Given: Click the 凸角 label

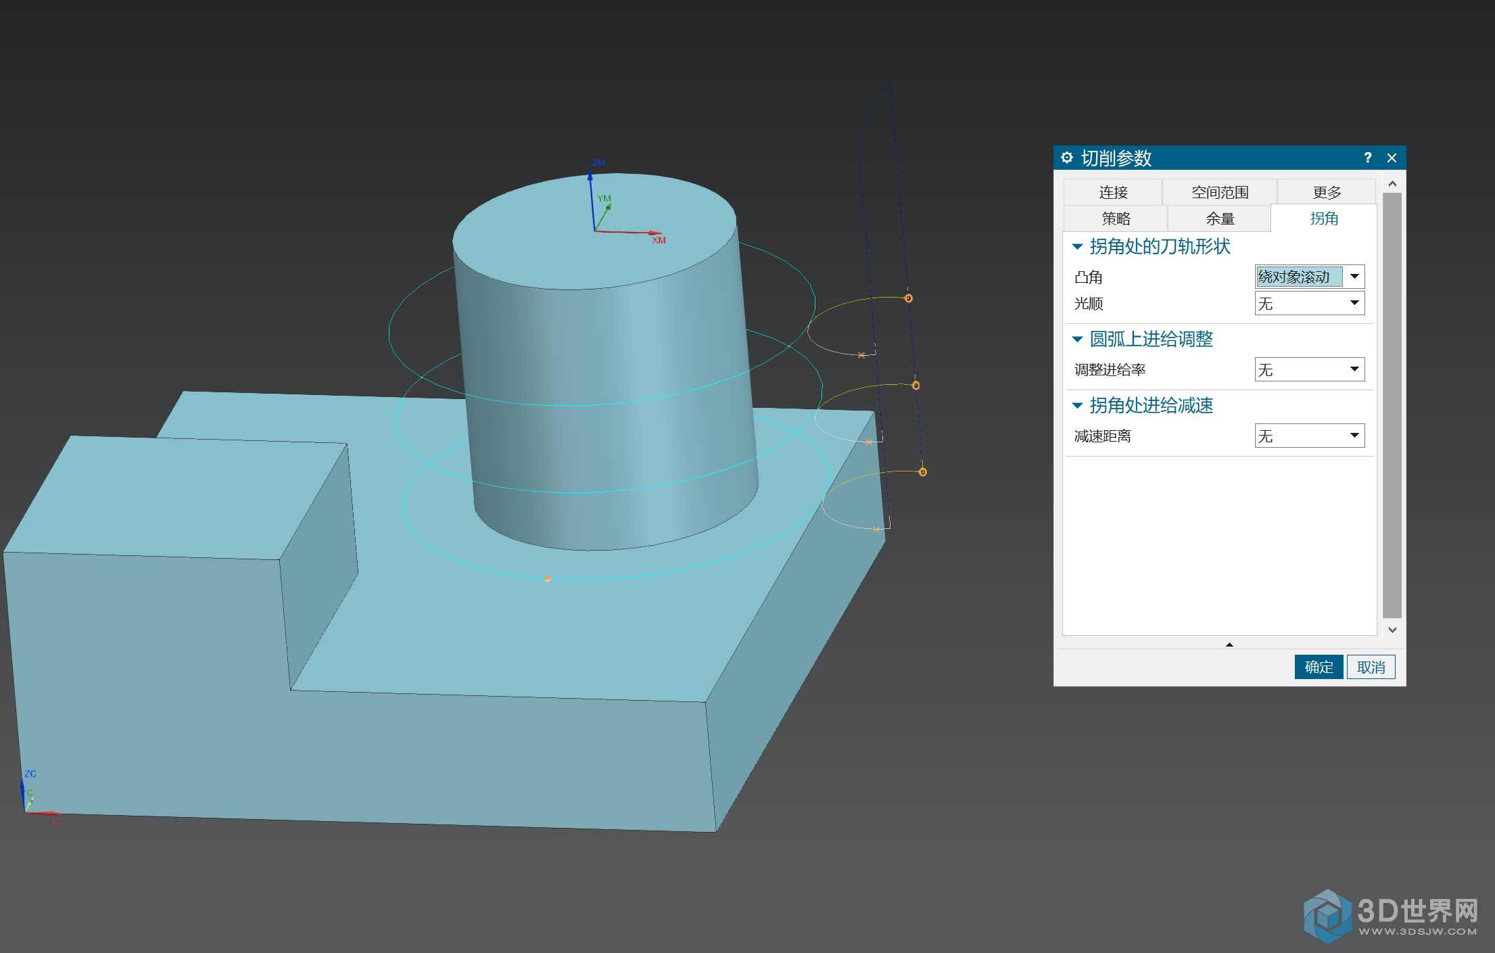Looking at the screenshot, I should coord(1088,277).
